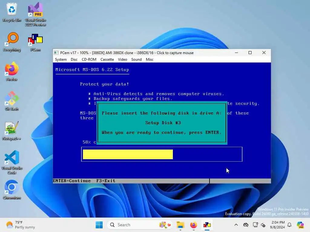This screenshot has height=232, width=310.
Task: Open File Explorer from the taskbar
Action: point(180,225)
